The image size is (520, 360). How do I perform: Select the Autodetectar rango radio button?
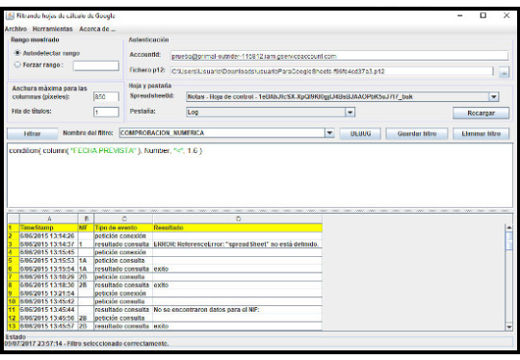(17, 53)
